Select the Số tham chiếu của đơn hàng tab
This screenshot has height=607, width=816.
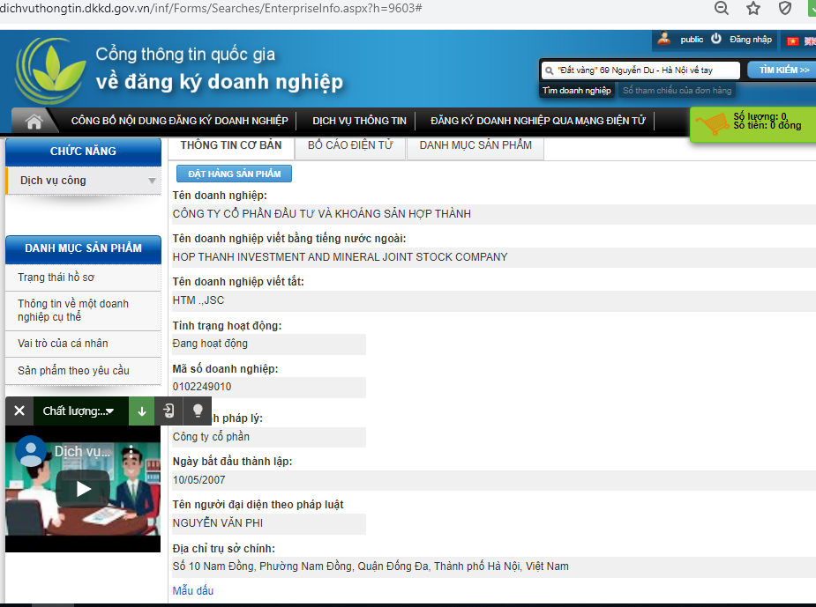pyautogui.click(x=677, y=91)
